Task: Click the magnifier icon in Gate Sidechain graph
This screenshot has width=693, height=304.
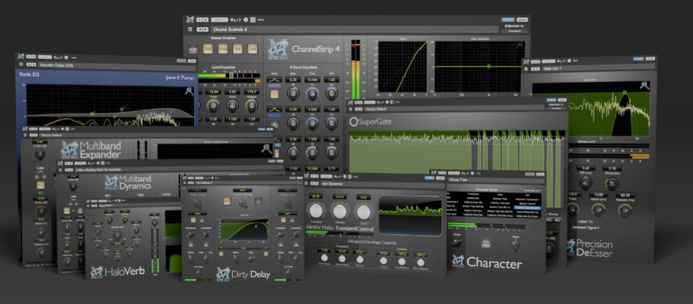Action: click(520, 45)
